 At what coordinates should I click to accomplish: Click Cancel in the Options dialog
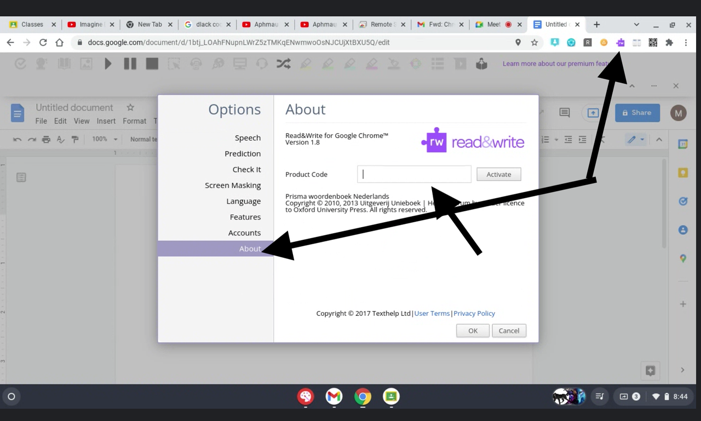pos(509,331)
